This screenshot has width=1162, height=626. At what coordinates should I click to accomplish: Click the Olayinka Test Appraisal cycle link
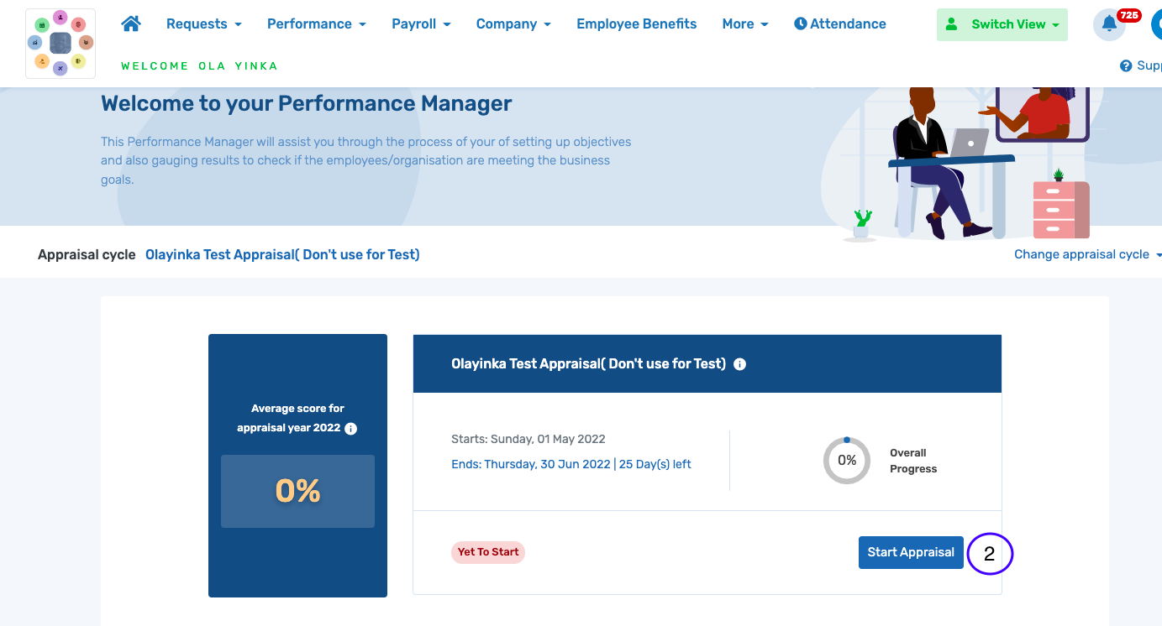(282, 254)
